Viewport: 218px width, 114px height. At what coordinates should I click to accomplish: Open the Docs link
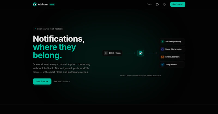(149, 4)
